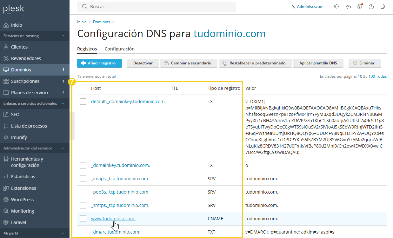
Task: Open Dominios from the breadcrumb
Action: pos(101,22)
